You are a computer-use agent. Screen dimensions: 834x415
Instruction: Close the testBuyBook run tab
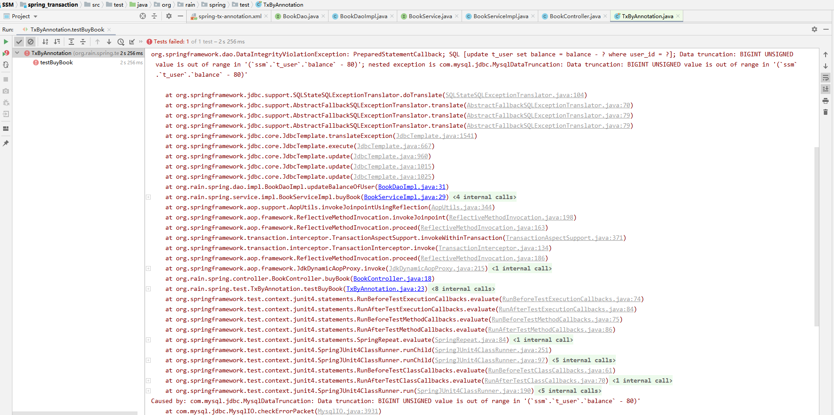click(109, 30)
